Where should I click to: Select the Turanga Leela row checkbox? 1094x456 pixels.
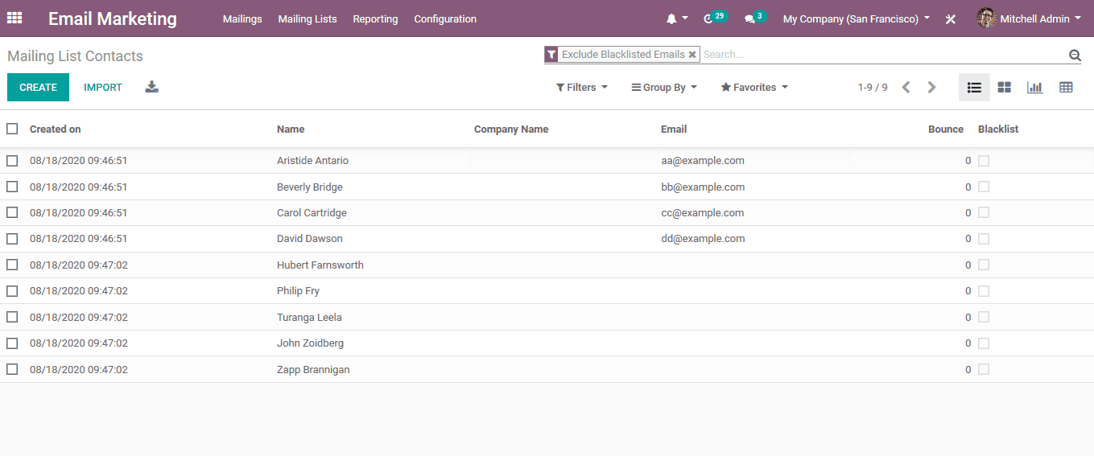pyautogui.click(x=12, y=317)
